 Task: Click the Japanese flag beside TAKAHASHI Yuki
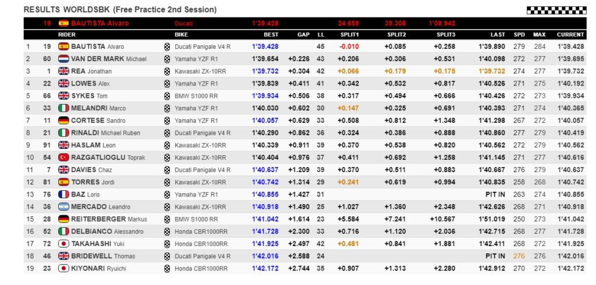62,244
